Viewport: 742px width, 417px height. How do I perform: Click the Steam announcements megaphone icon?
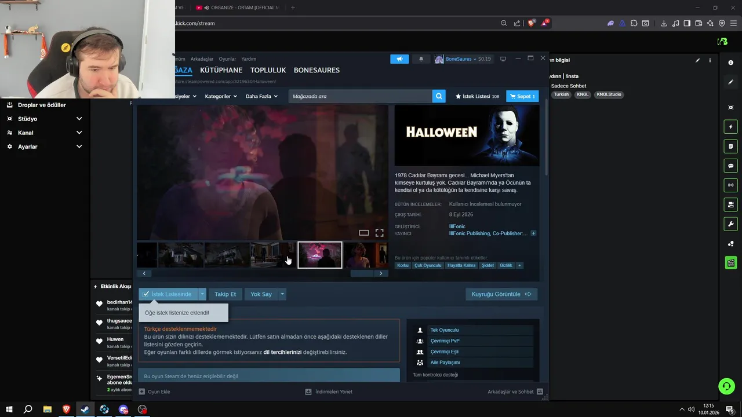tap(399, 59)
